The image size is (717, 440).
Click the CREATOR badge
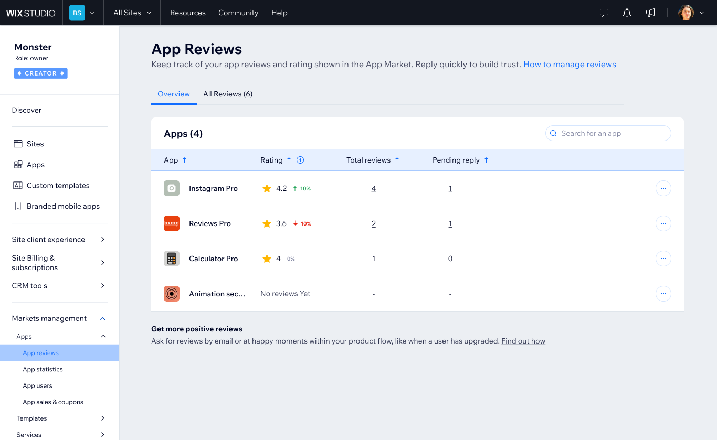[41, 73]
